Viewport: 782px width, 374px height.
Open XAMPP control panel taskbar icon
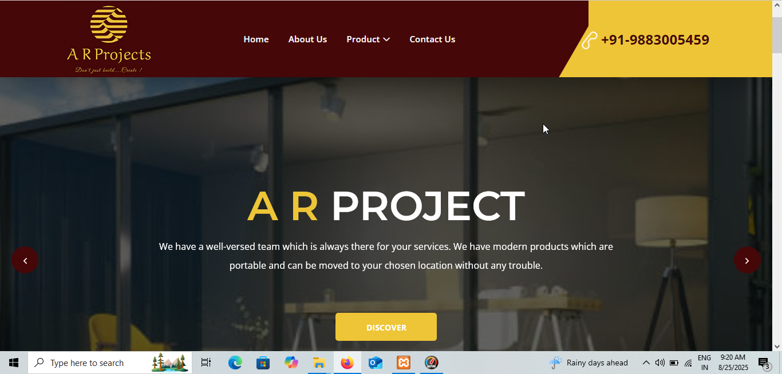pyautogui.click(x=404, y=363)
